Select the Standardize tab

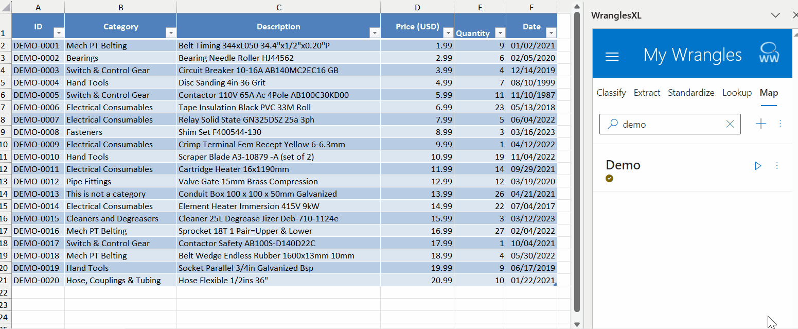point(691,93)
